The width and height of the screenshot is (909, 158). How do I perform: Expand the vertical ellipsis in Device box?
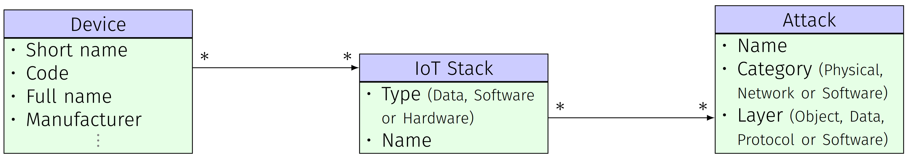tap(98, 140)
